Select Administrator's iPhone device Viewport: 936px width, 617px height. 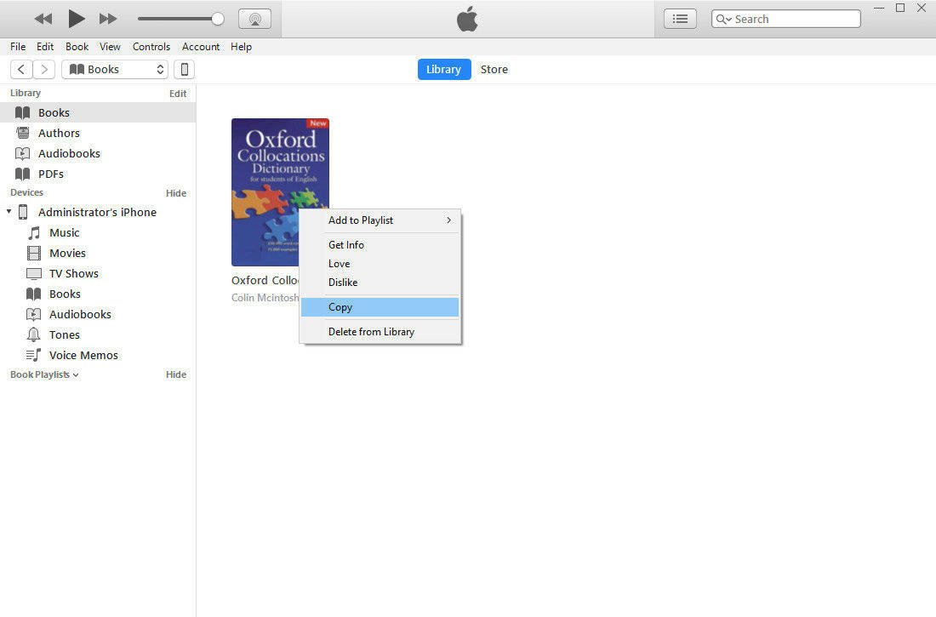click(x=97, y=212)
